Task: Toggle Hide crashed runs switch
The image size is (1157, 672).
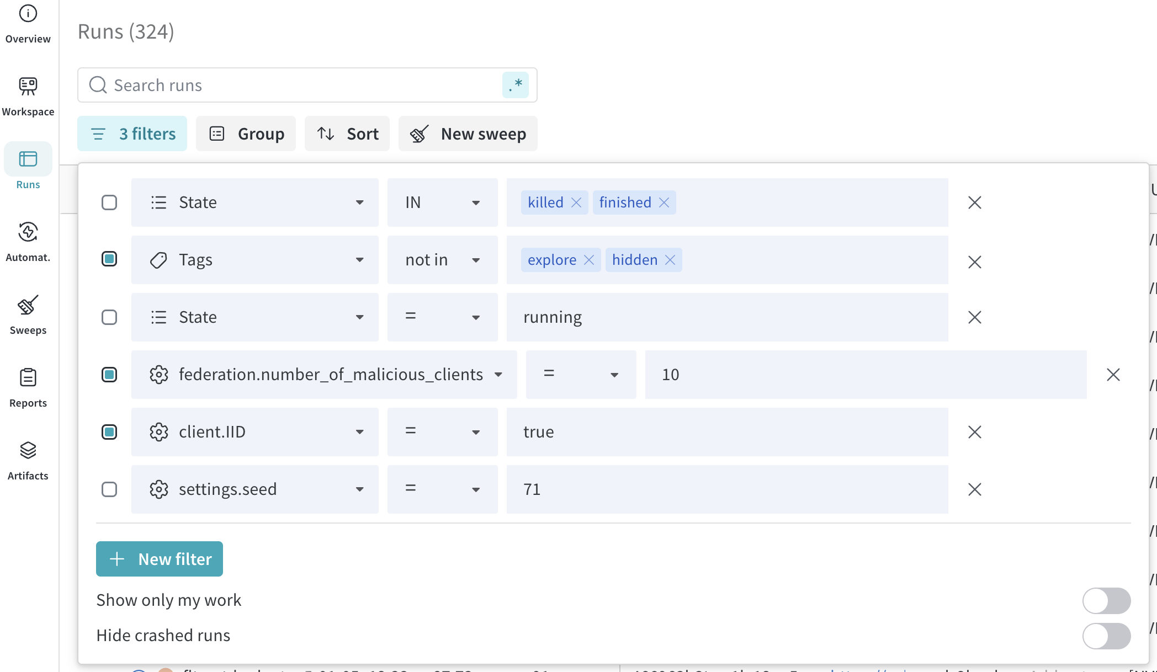Action: [x=1106, y=636]
